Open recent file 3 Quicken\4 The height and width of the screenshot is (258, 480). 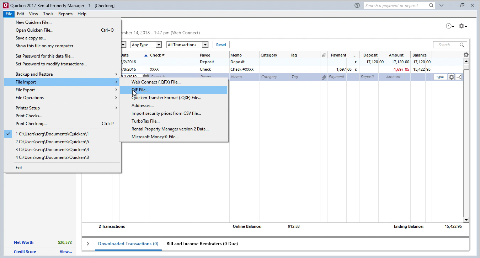point(63,150)
